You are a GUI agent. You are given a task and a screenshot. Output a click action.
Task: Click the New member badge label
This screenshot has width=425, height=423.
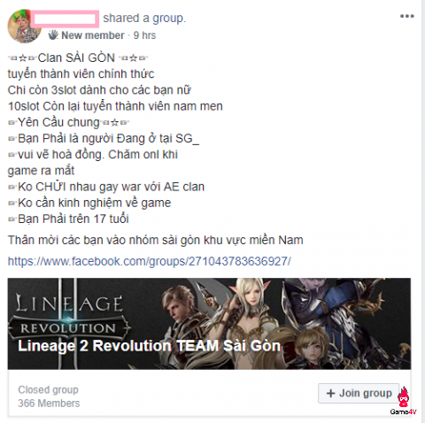pos(93,35)
